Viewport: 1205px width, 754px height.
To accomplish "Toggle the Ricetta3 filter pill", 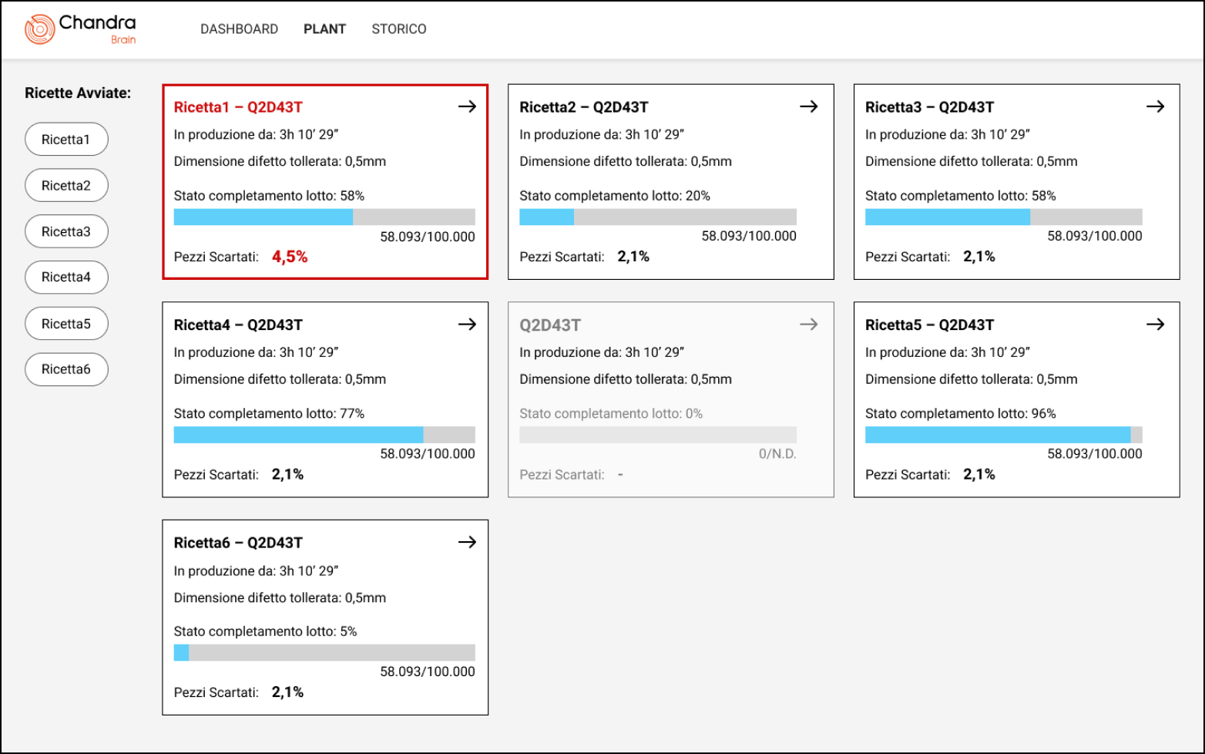I will coord(66,231).
